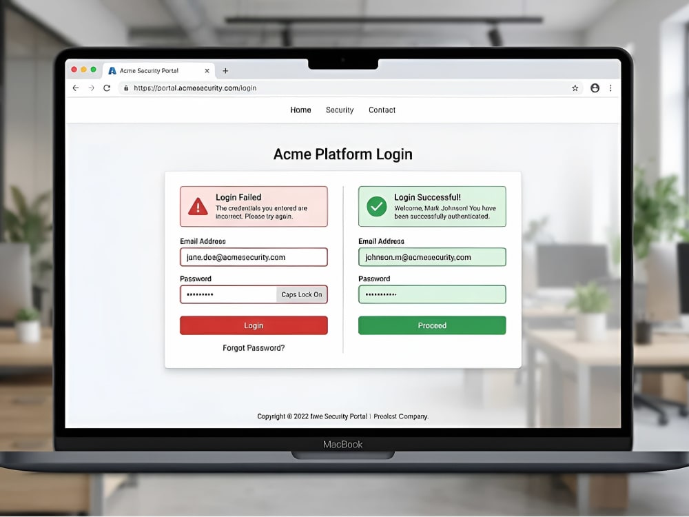Viewport: 689px width, 517px height.
Task: Click the padlock icon in address bar
Action: coord(126,88)
